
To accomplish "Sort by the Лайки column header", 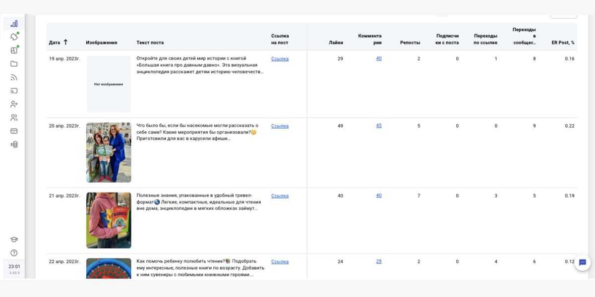I will [336, 43].
